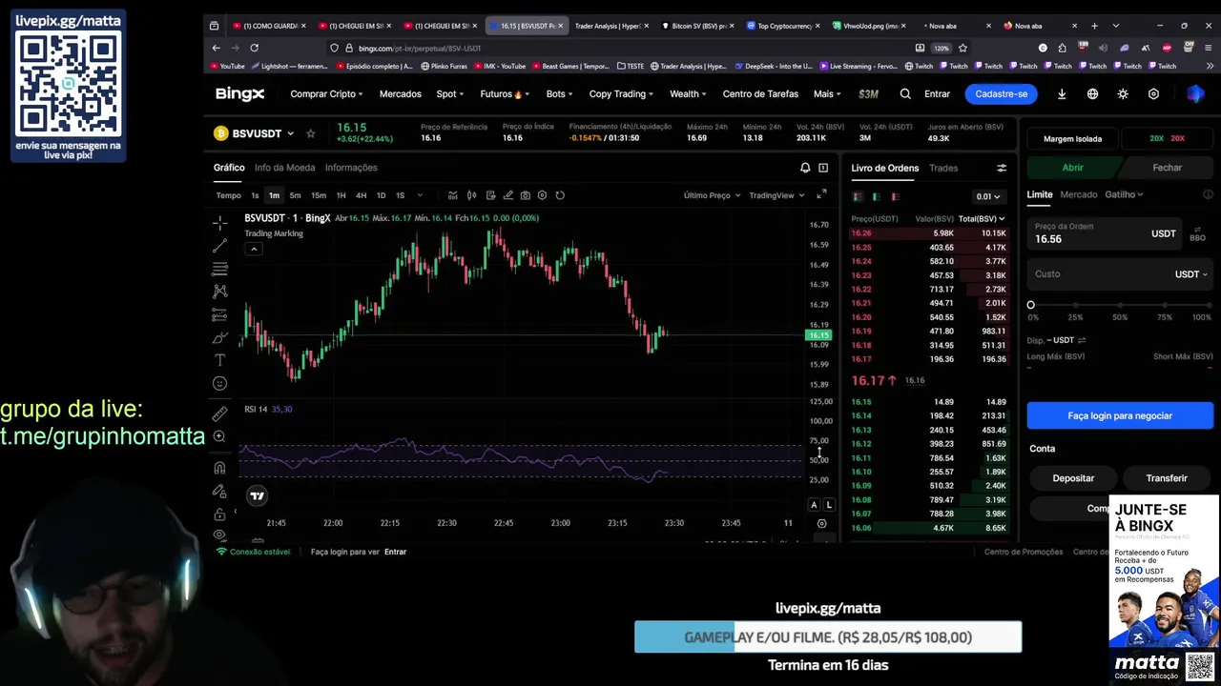Expand Gatilho order type dropdown
Screen dimensions: 1221x686
click(1124, 194)
